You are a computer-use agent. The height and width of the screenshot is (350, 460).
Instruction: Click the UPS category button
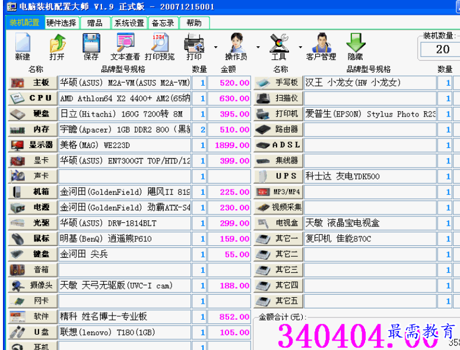pyautogui.click(x=278, y=176)
